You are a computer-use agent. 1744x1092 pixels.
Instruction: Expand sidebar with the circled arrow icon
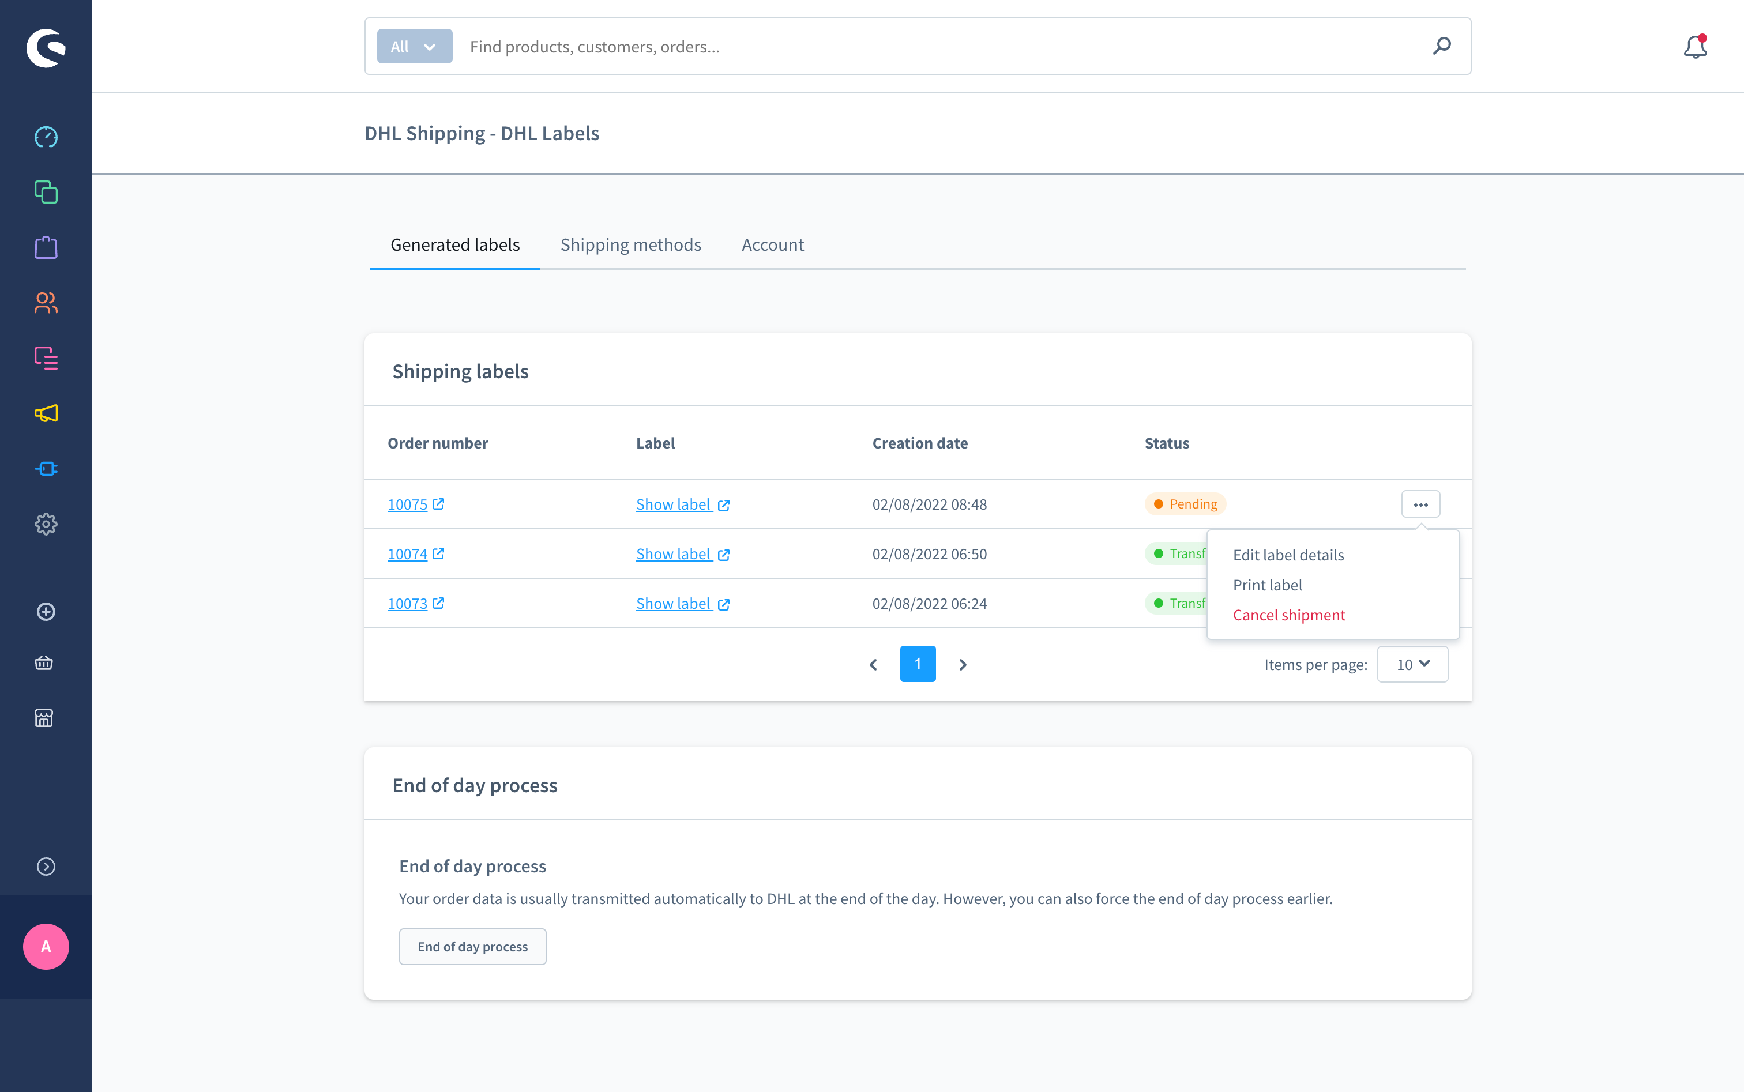[46, 866]
